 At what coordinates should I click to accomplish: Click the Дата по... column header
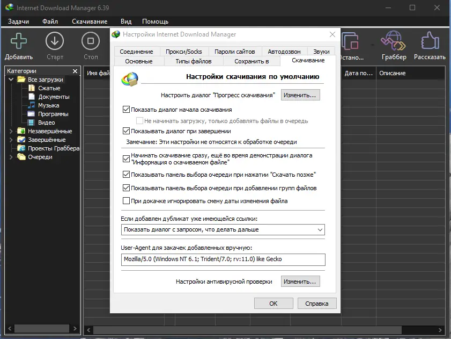click(358, 73)
